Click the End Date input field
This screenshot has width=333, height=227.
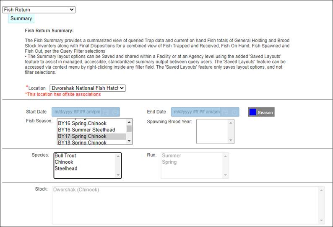coord(196,112)
